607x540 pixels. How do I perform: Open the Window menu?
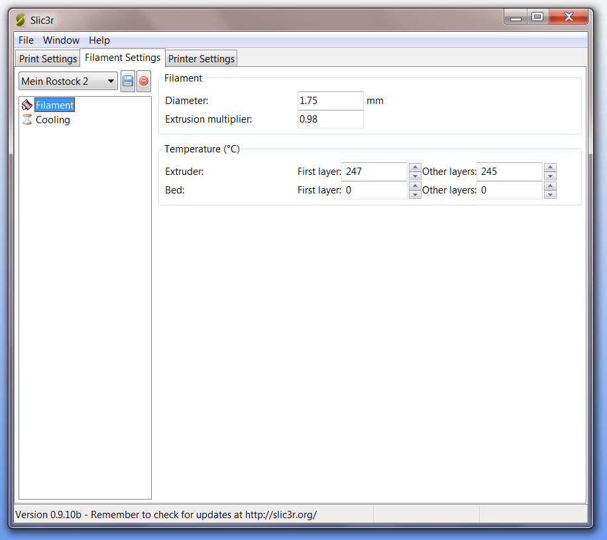pyautogui.click(x=61, y=40)
